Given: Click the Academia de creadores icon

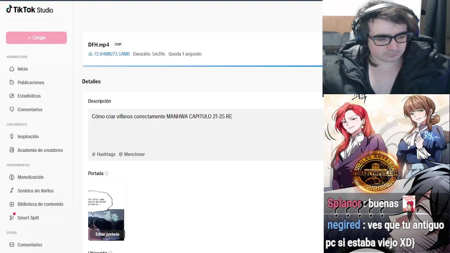Looking at the screenshot, I should [x=12, y=150].
